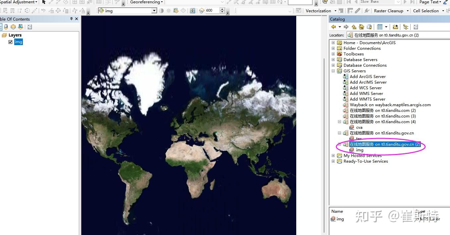Select the contrast icon on the Effects toolbar
This screenshot has height=235, width=450.
pyautogui.click(x=161, y=10)
